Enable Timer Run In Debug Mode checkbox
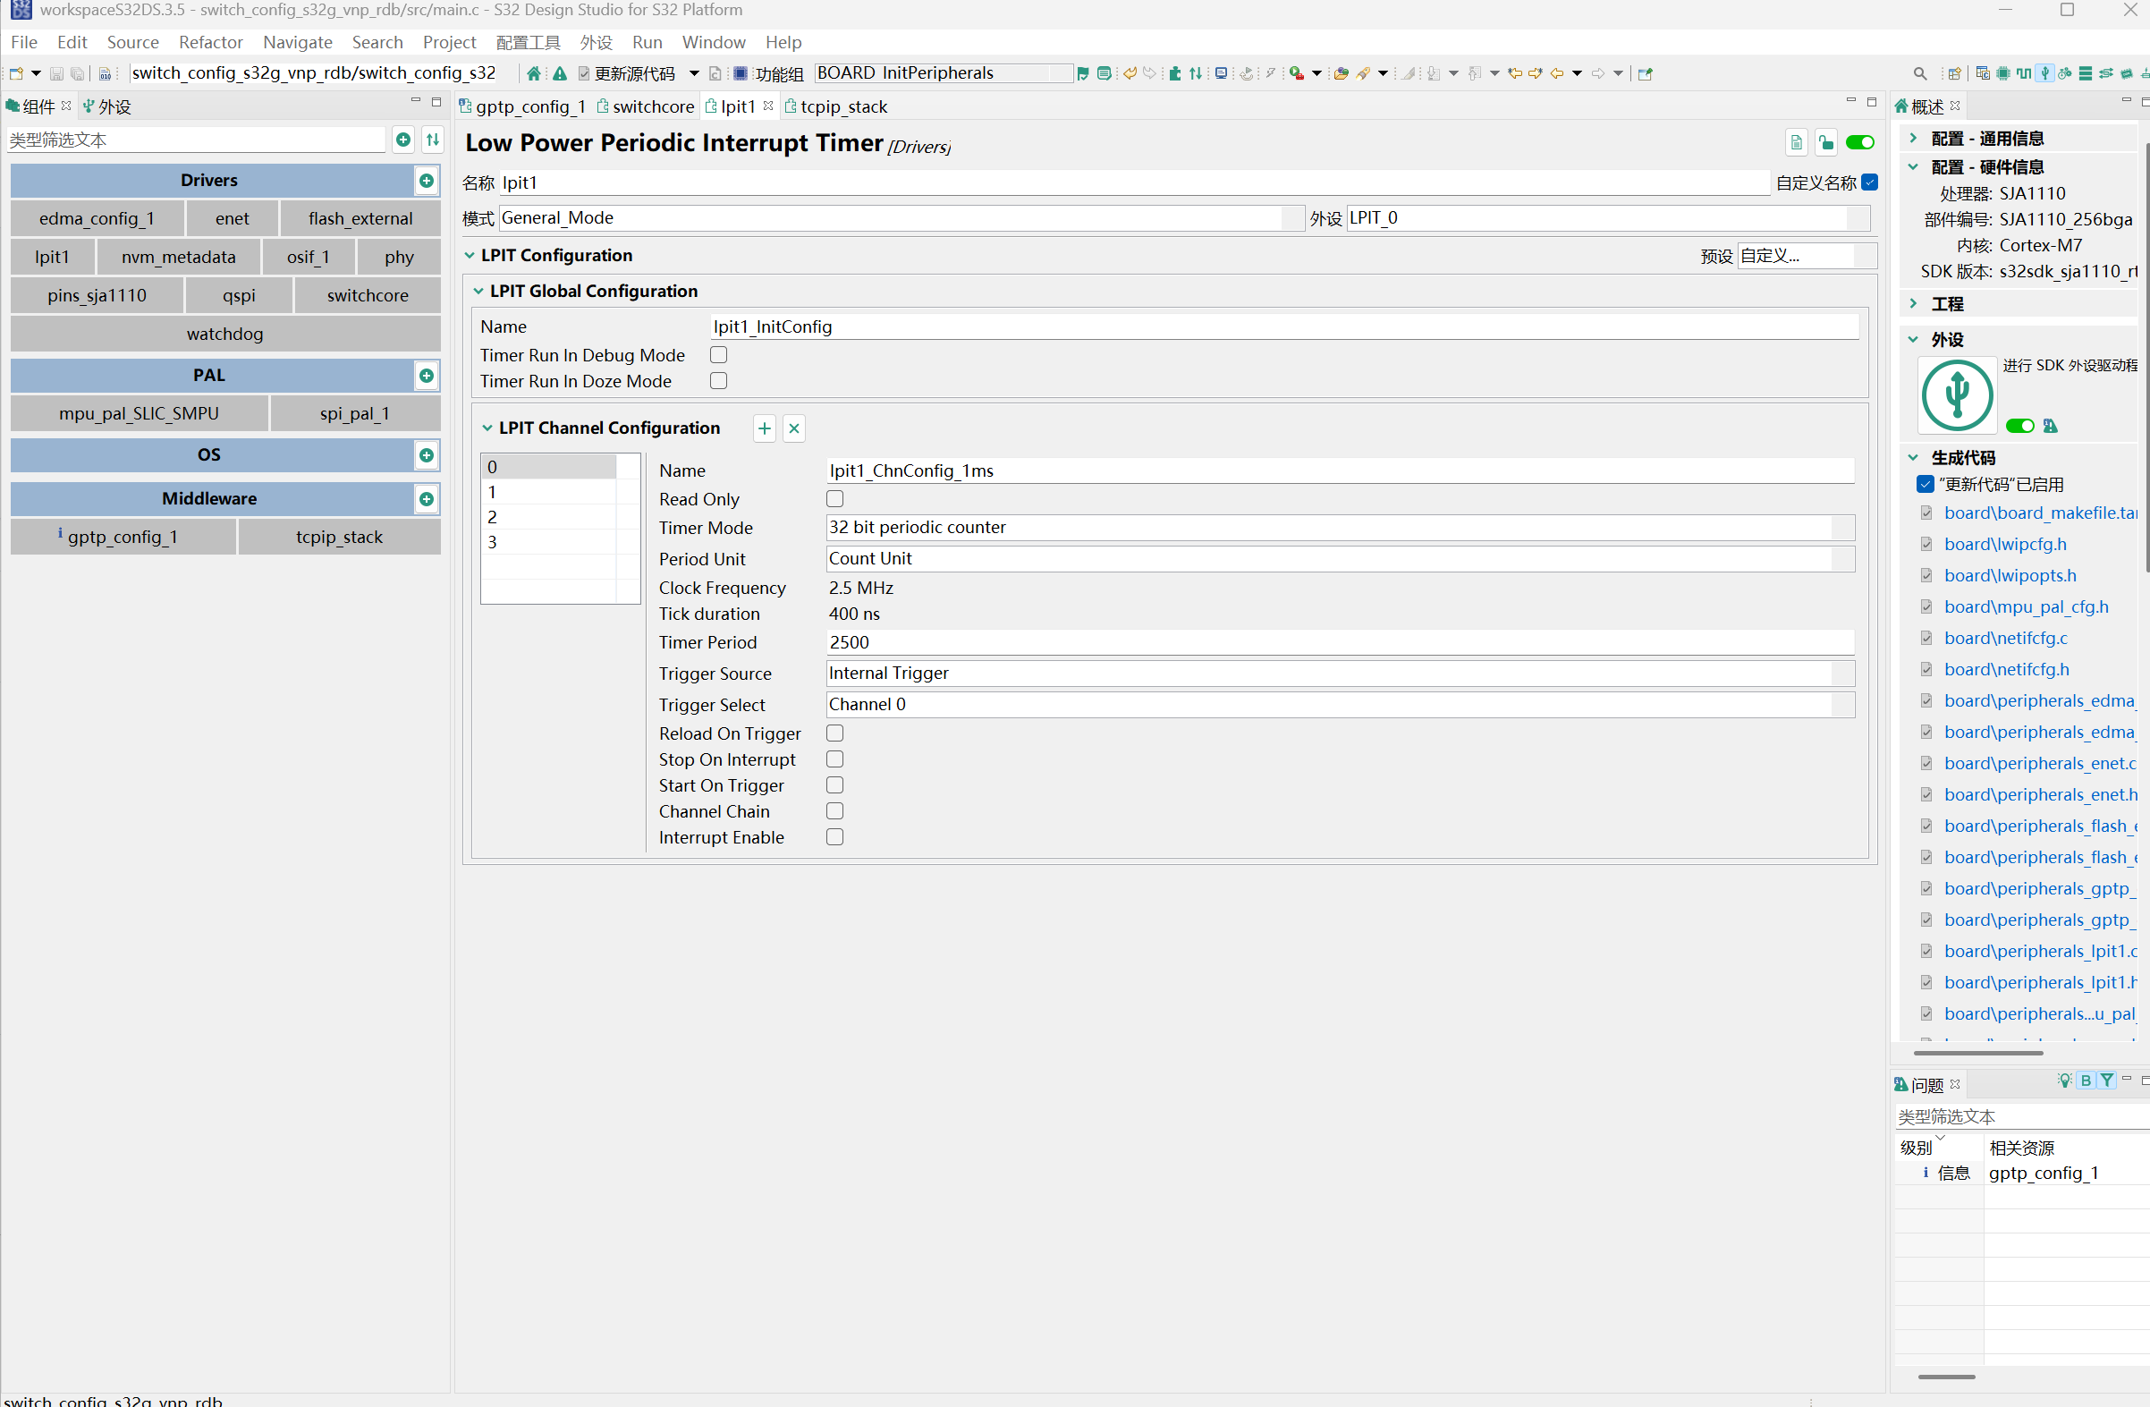Image resolution: width=2150 pixels, height=1407 pixels. click(718, 355)
